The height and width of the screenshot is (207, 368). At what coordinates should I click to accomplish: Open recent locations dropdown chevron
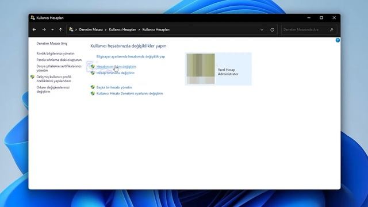pos(52,29)
